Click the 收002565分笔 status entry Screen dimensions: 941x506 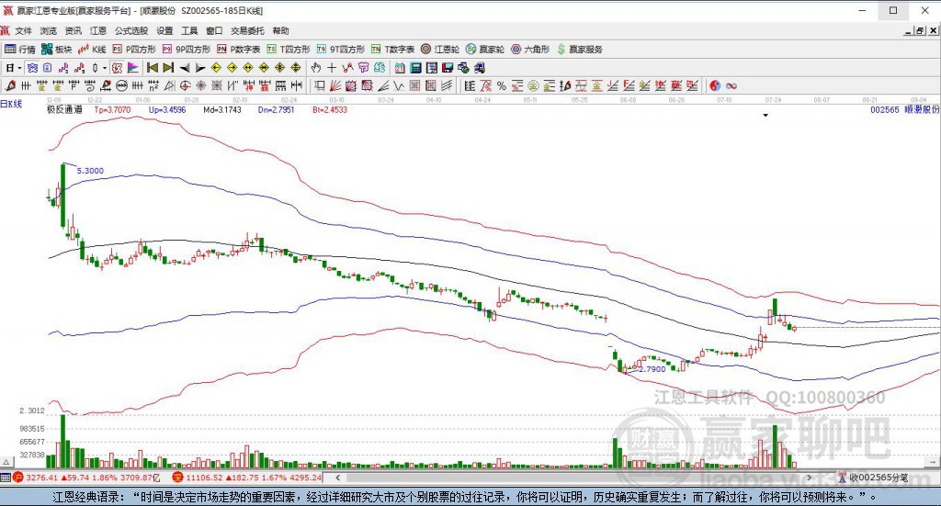tap(873, 478)
